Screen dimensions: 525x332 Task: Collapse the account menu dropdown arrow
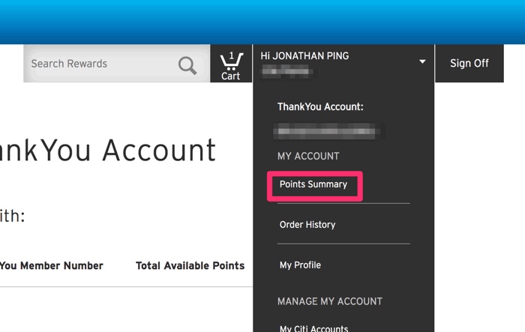coord(422,61)
